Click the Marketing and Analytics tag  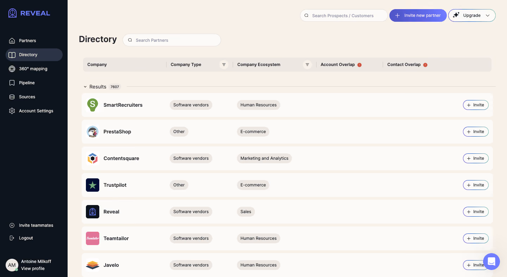[x=264, y=158]
